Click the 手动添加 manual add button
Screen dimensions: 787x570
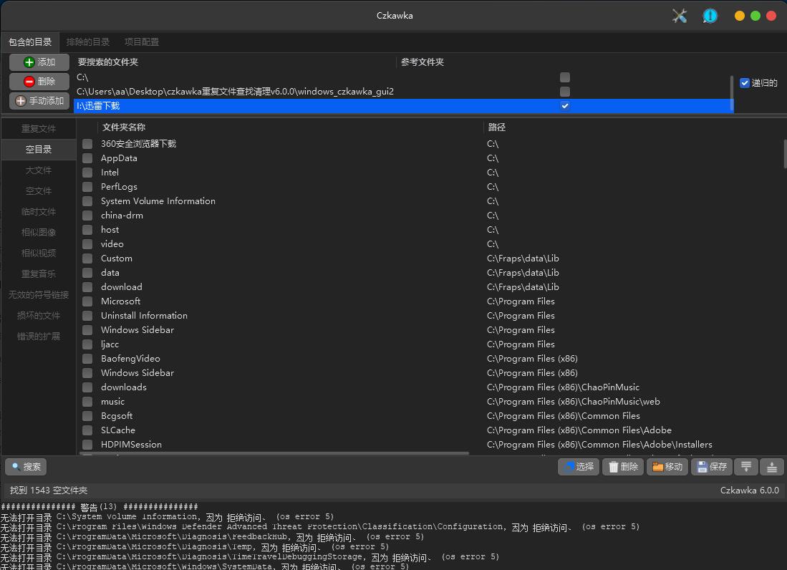click(39, 101)
